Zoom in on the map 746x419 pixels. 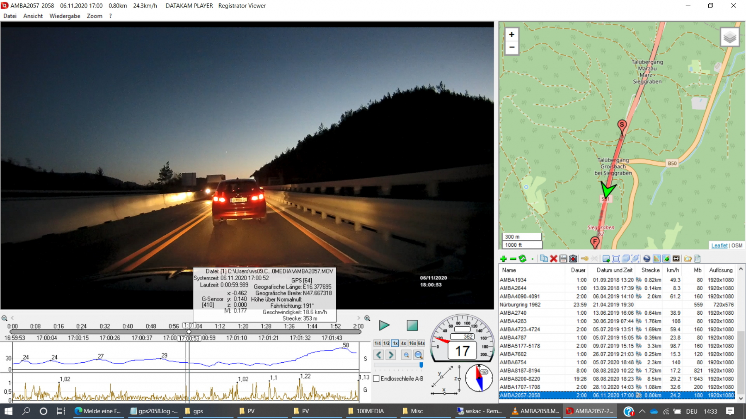[512, 35]
